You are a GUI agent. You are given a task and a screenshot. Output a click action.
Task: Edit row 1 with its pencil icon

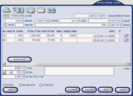[x=126, y=36]
